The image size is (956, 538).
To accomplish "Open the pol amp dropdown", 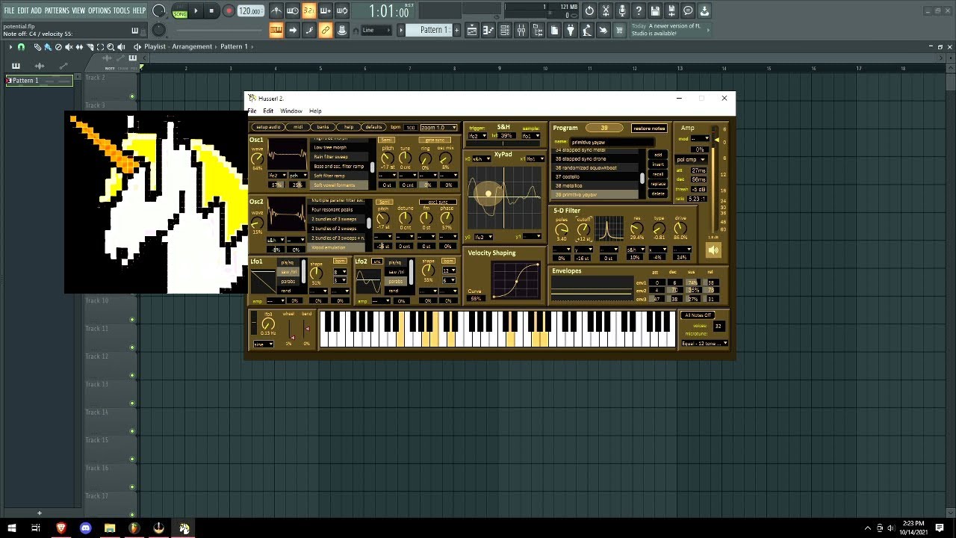I will pos(691,160).
